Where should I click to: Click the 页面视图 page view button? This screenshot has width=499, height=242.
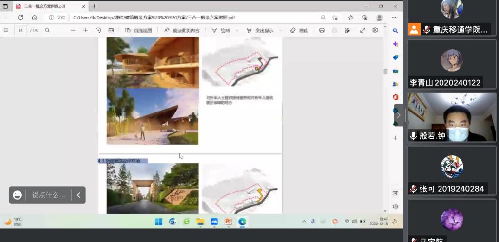point(138,30)
